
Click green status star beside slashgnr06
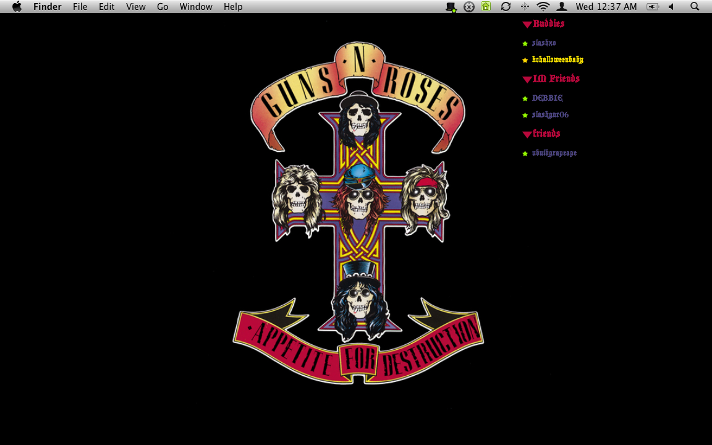click(x=525, y=116)
